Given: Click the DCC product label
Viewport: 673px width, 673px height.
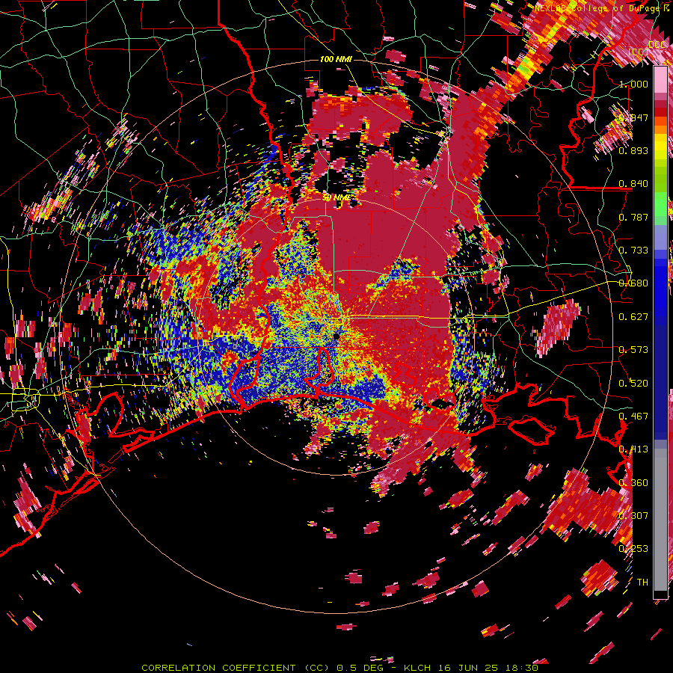Looking at the screenshot, I should pyautogui.click(x=657, y=44).
